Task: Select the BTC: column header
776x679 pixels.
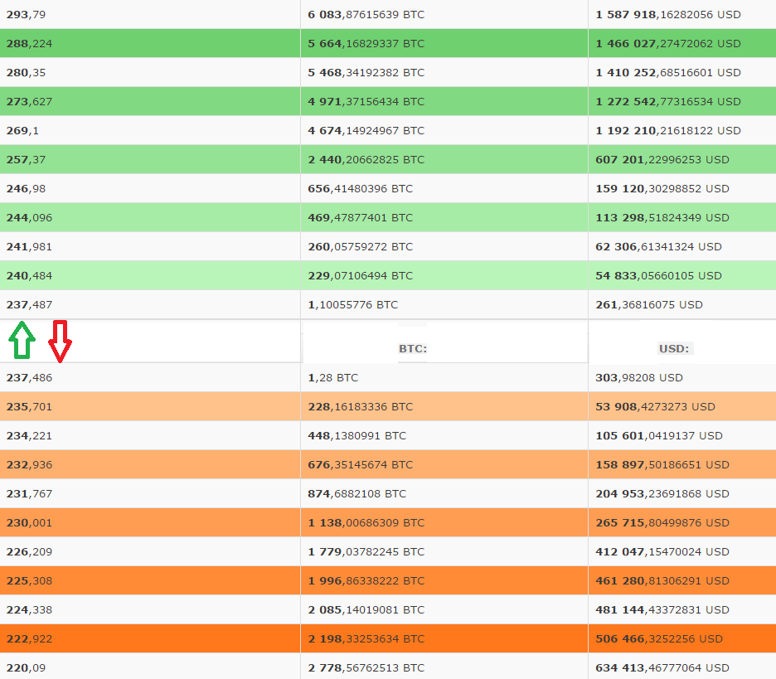Action: 413,348
